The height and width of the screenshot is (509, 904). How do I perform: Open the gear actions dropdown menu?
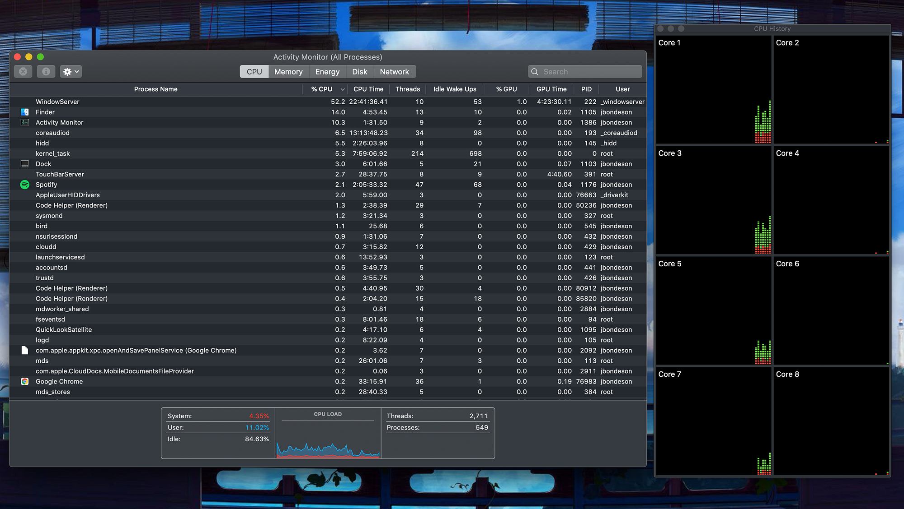pos(71,71)
